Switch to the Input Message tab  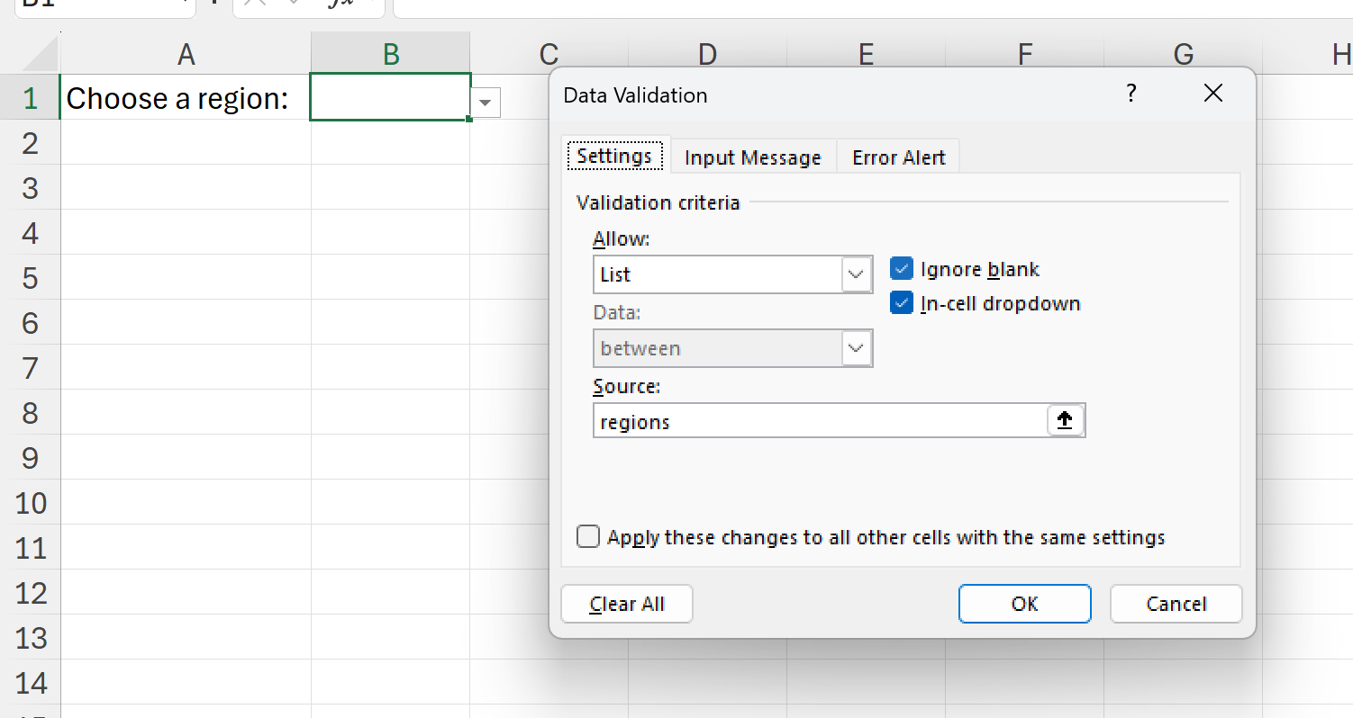click(753, 157)
